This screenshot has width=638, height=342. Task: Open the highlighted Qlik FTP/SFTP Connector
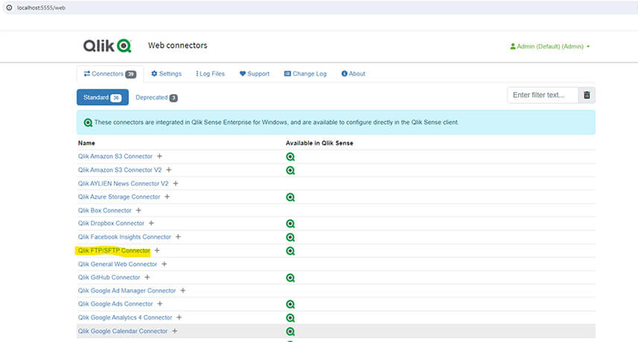(x=114, y=251)
